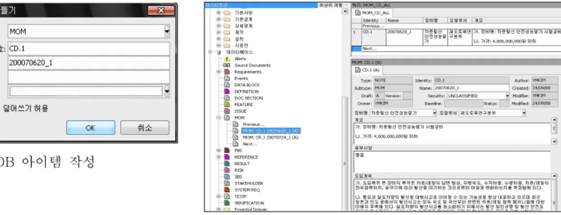Image resolution: width=561 pixels, height=215 pixels.
Task: Expand the 시운전 folder node
Action: tap(219, 46)
